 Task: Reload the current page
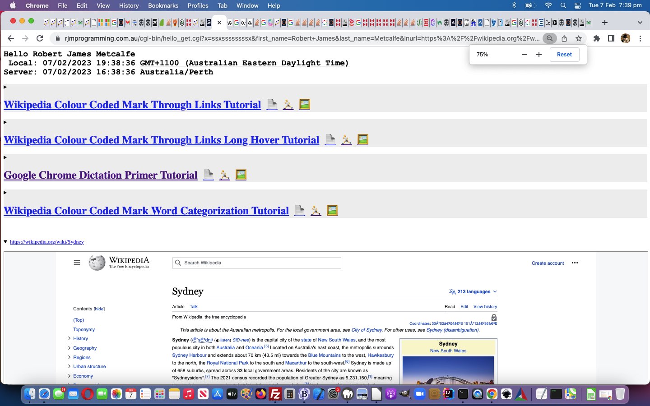pos(40,38)
